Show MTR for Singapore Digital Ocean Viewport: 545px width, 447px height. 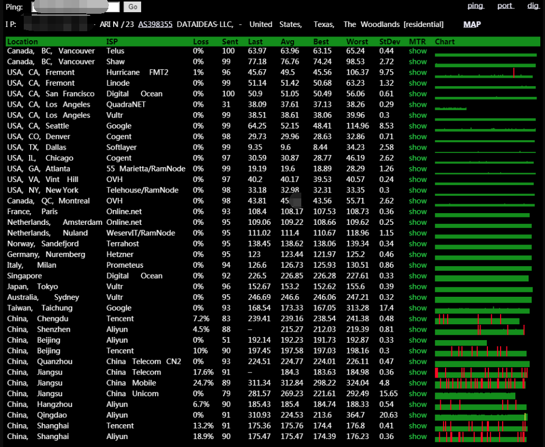[418, 276]
